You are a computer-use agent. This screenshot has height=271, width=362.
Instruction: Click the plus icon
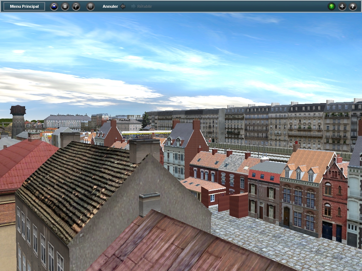tap(342, 6)
